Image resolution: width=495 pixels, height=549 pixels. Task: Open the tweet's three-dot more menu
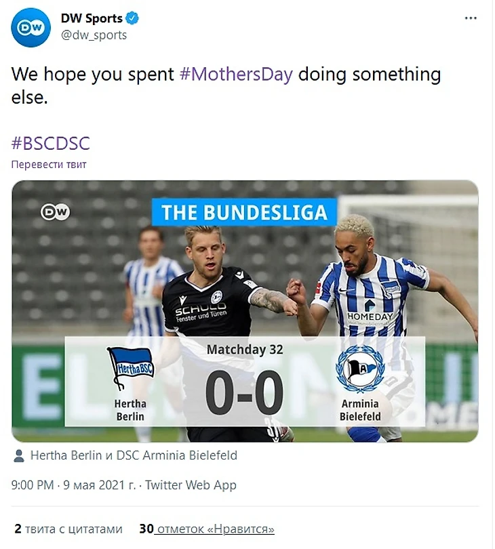471,18
